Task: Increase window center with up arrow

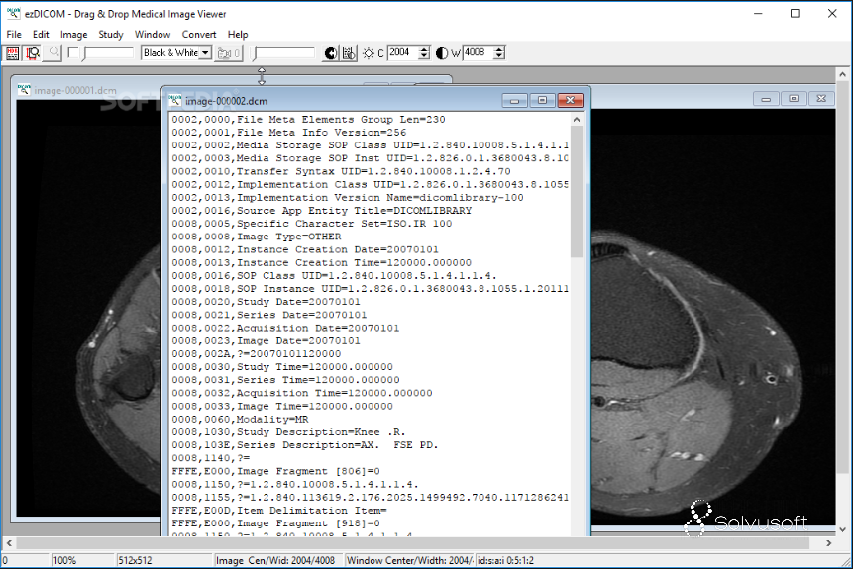Action: (x=424, y=49)
